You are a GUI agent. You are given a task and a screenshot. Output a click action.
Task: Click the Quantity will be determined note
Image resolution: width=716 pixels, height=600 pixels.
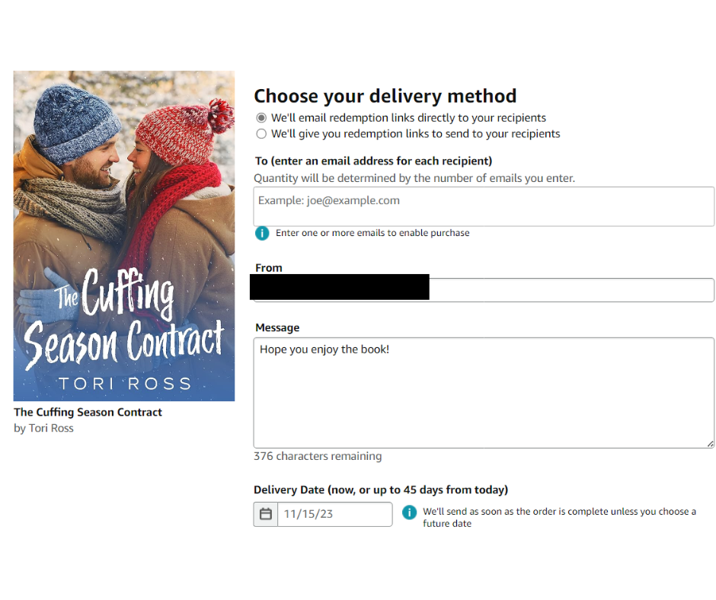click(414, 178)
